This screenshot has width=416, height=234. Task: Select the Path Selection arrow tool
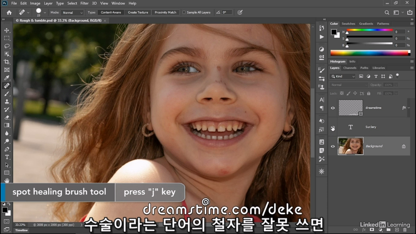[x=6, y=165]
